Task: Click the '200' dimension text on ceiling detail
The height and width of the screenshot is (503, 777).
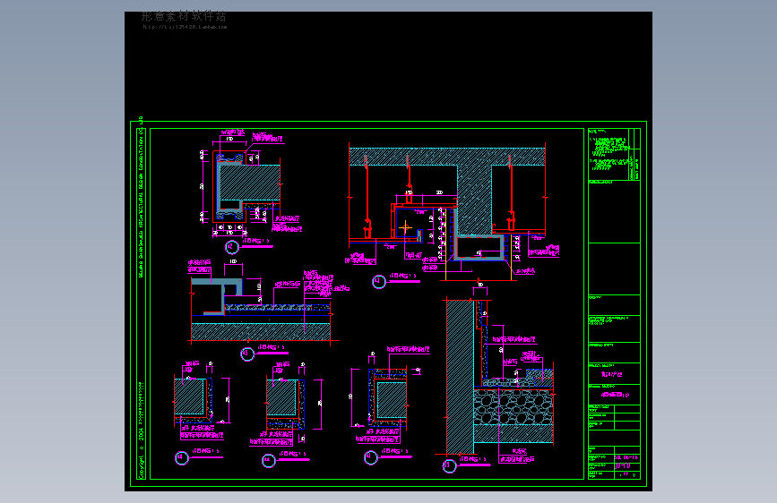Action: pos(439,192)
